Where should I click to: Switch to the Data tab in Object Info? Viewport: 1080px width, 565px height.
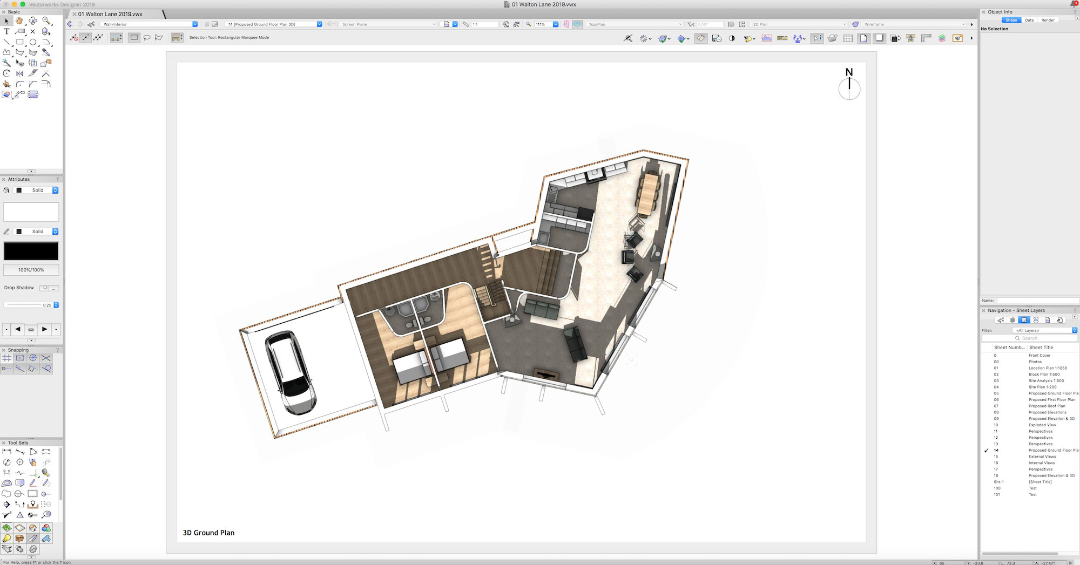(1029, 19)
